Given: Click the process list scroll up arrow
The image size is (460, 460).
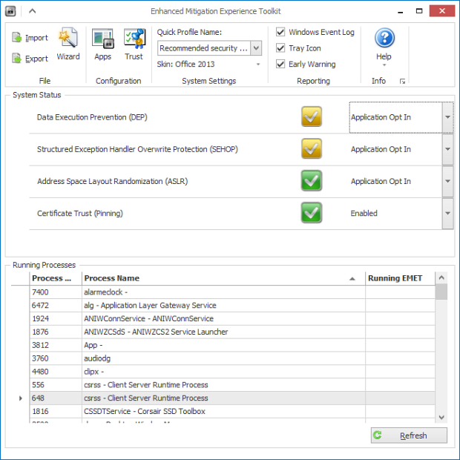Looking at the screenshot, I should click(x=441, y=277).
